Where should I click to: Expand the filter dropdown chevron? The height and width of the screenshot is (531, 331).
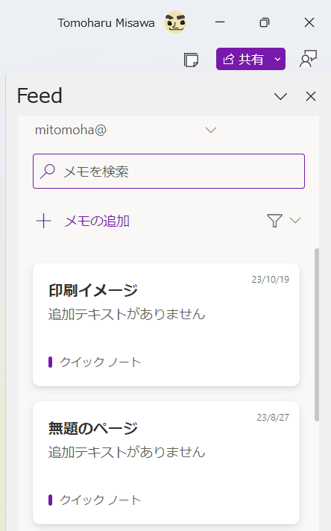pos(295,221)
